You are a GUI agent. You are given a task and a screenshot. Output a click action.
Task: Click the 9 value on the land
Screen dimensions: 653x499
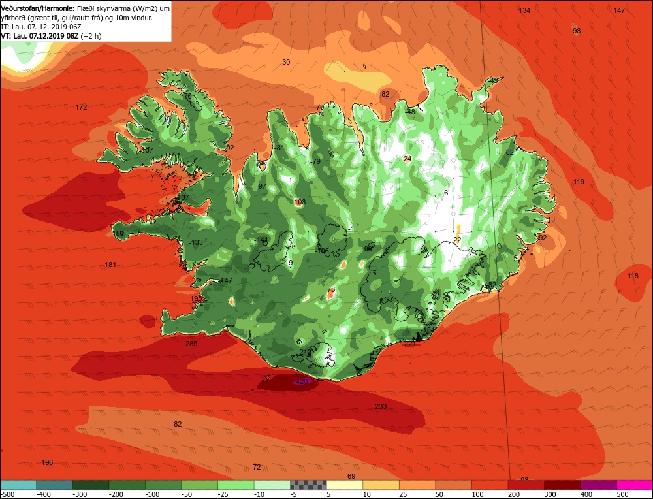click(291, 263)
